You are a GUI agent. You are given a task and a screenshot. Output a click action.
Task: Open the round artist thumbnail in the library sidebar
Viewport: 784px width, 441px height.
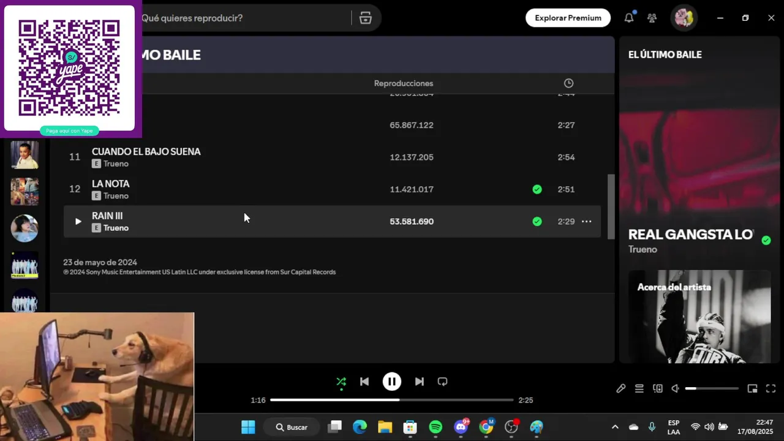click(24, 228)
